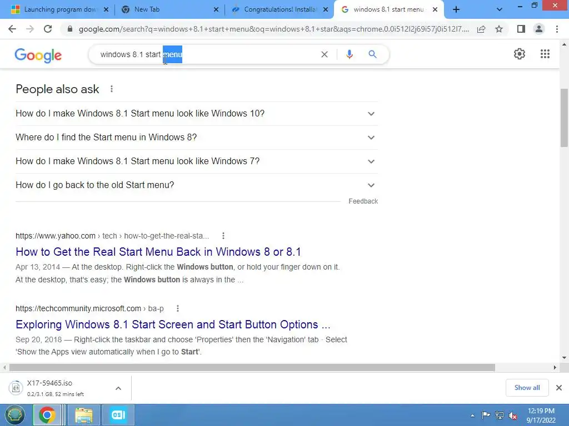Click the scroll-right arrow of horizontal scrollbar

point(555,367)
